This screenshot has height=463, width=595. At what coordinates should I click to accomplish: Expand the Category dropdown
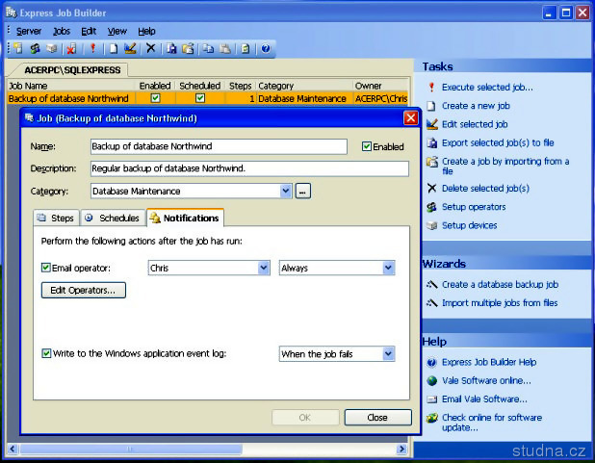click(285, 192)
